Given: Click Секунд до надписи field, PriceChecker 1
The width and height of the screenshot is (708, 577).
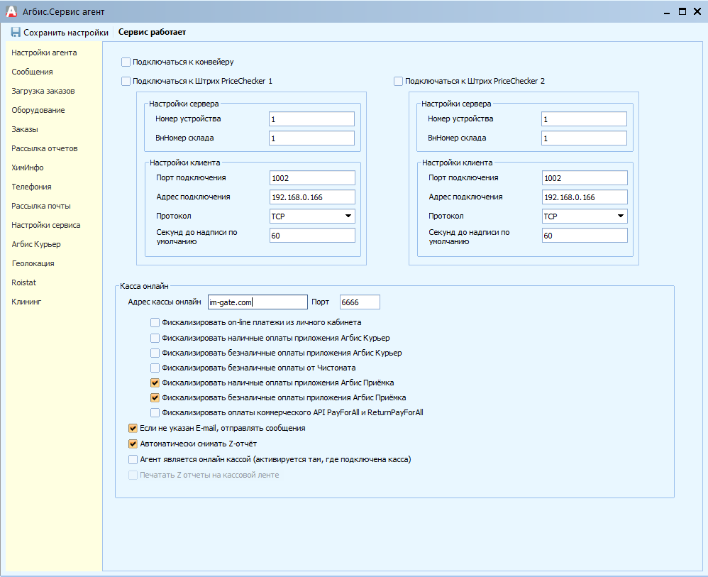Looking at the screenshot, I should pyautogui.click(x=312, y=236).
